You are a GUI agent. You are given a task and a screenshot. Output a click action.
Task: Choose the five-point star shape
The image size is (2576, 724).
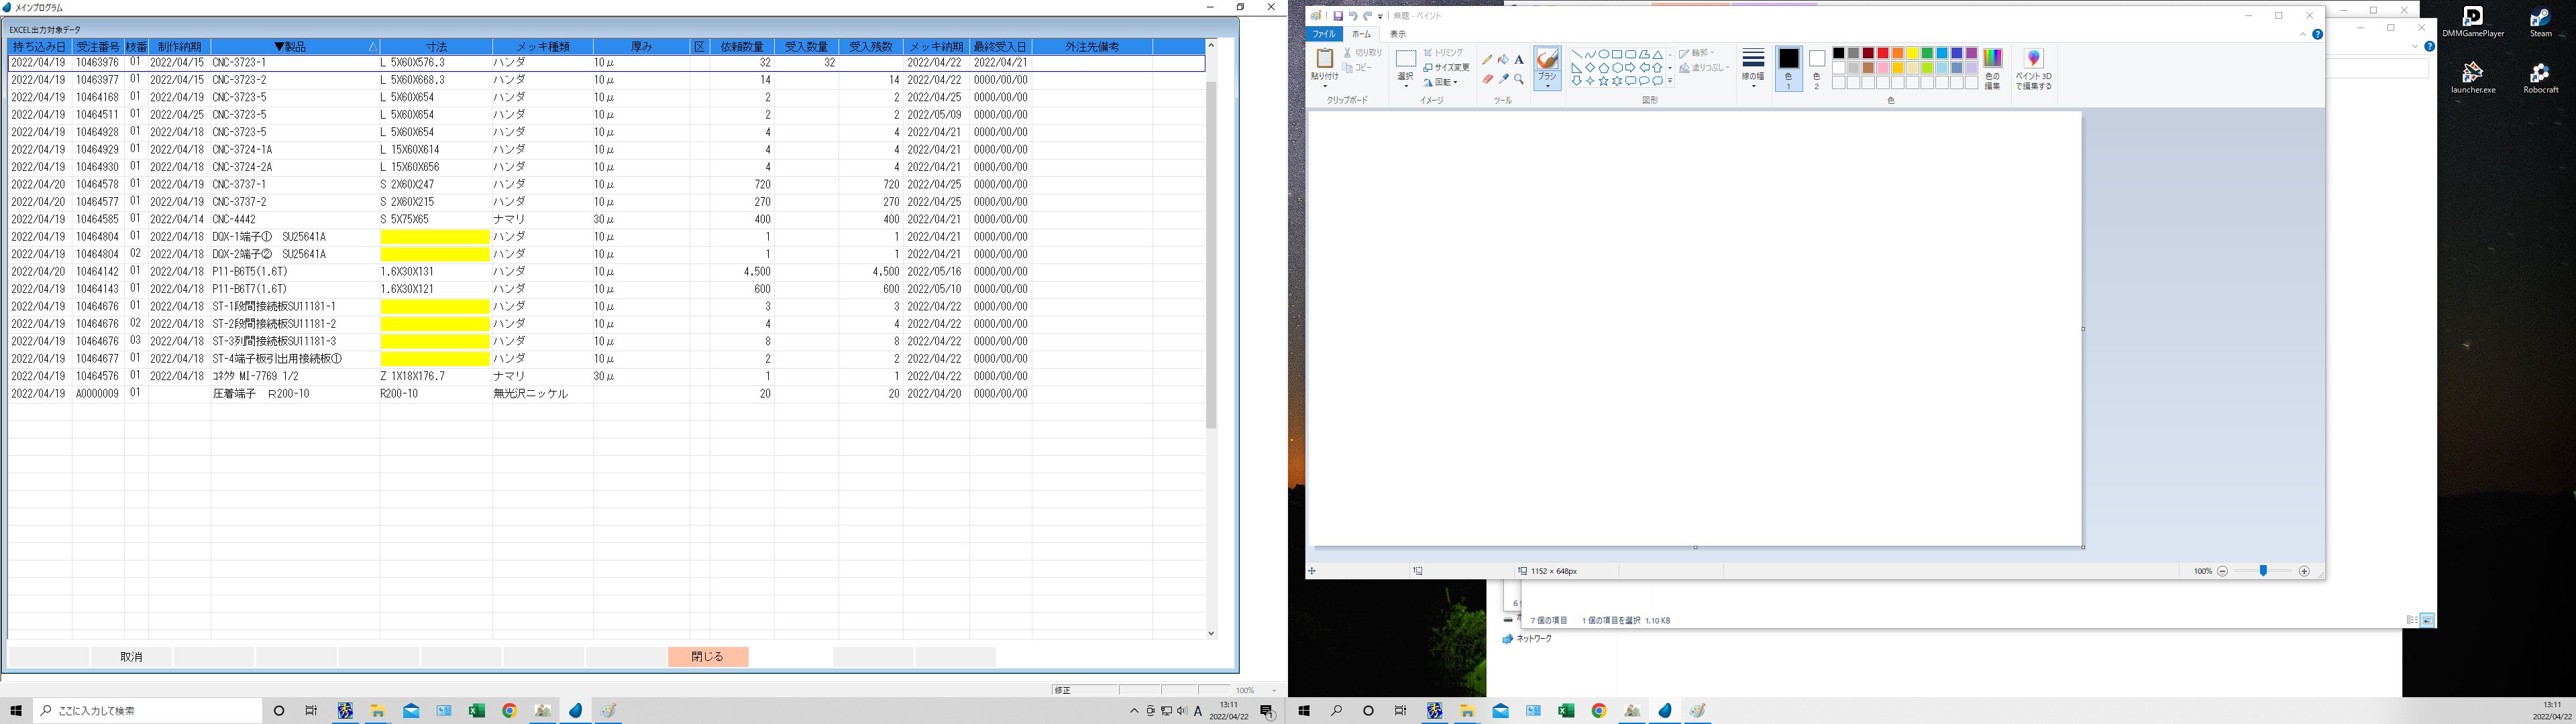click(1604, 81)
